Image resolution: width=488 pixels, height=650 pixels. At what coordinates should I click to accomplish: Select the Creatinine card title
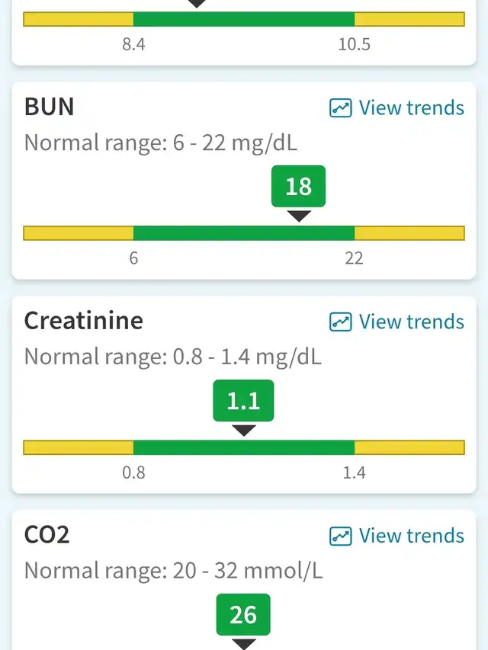coord(83,321)
